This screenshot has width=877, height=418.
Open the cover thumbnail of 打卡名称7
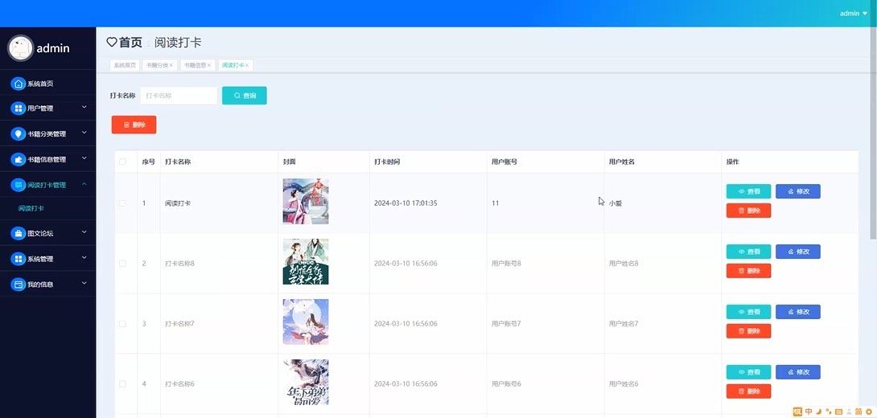pyautogui.click(x=306, y=322)
